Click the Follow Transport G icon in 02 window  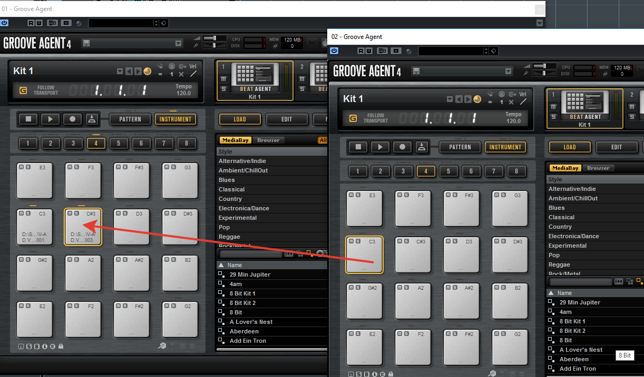click(x=353, y=118)
